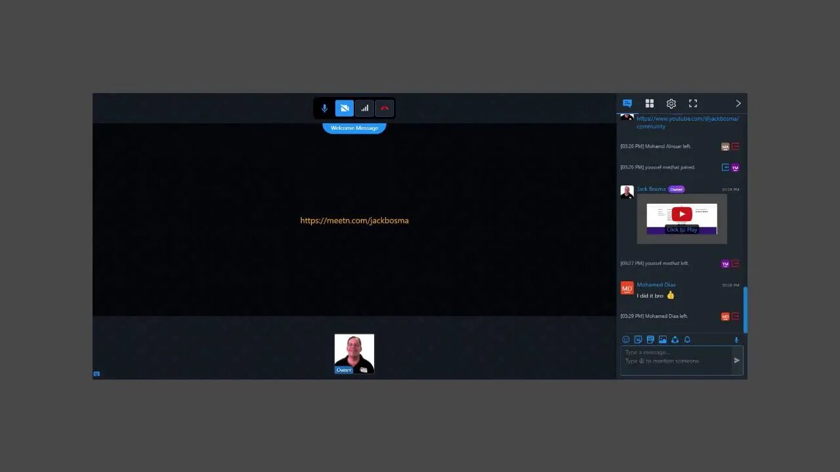Click the YM badge on youssef medhat left row

[725, 264]
